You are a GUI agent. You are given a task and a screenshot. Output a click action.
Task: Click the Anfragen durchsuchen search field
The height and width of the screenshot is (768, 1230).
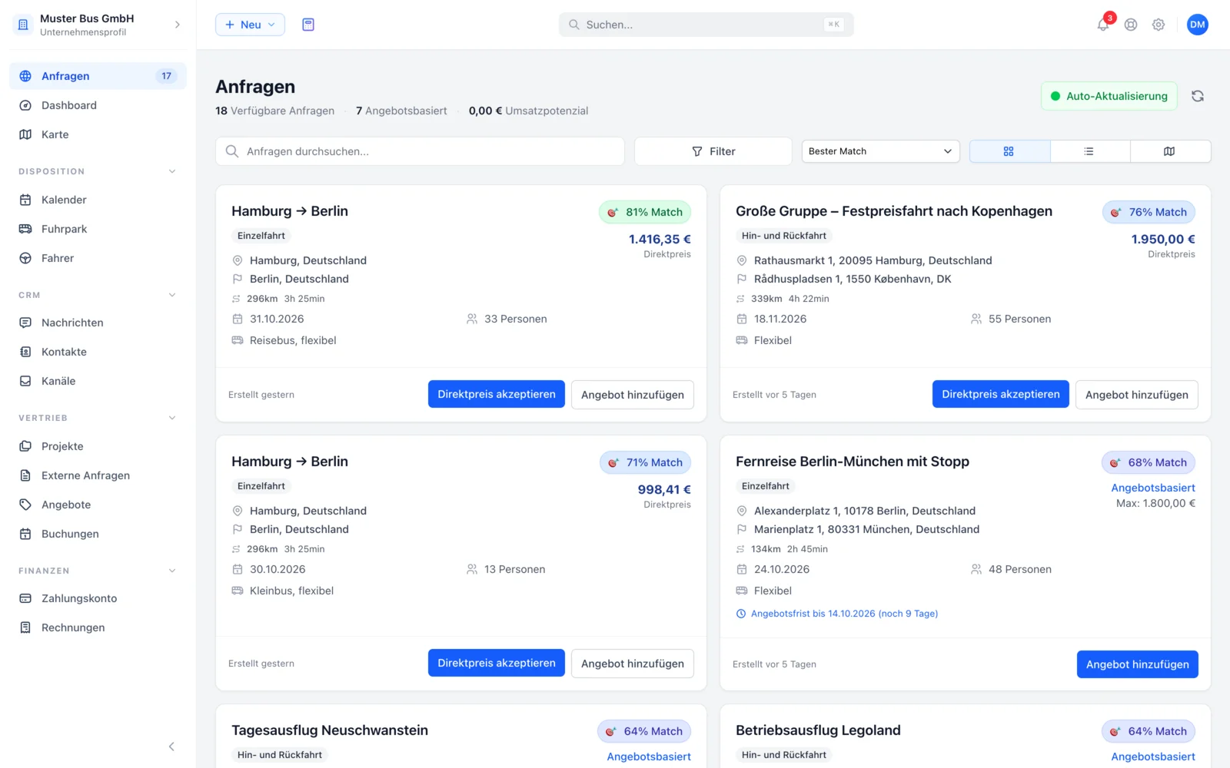point(420,151)
